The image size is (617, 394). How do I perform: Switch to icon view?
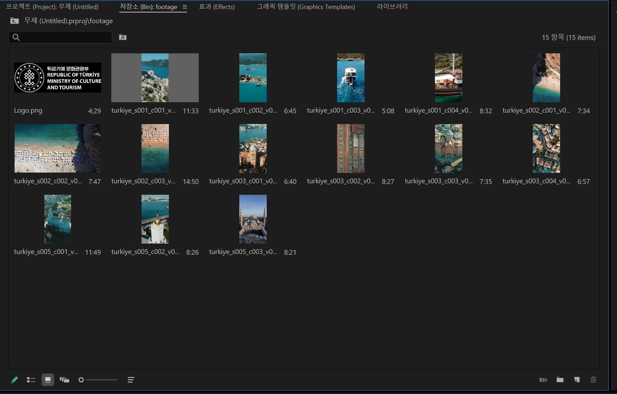pos(48,380)
